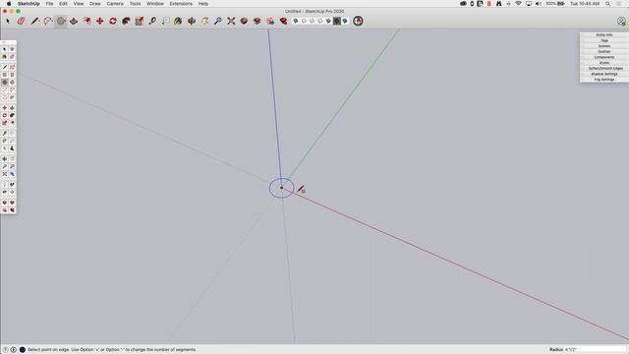
Task: Expand the Outliner panel
Action: 604,52
